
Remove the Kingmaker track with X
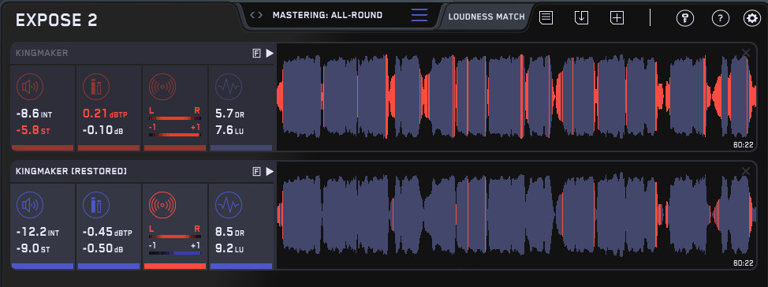point(746,52)
